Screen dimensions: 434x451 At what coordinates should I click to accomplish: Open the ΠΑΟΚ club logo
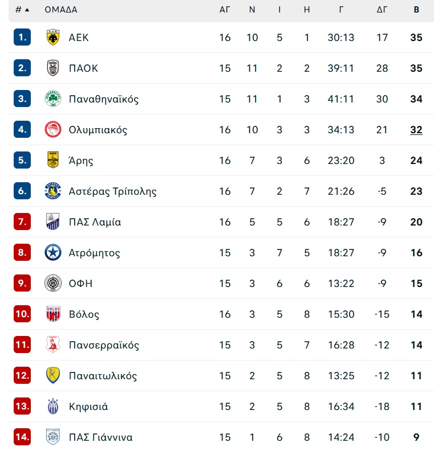pyautogui.click(x=53, y=68)
